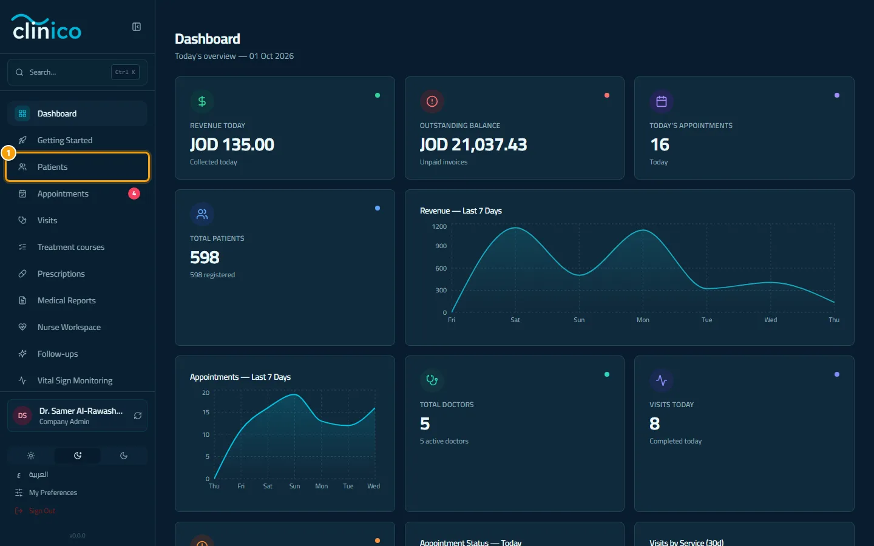Click the Appointments — Last 7 Days chart title
874x546 pixels.
240,377
